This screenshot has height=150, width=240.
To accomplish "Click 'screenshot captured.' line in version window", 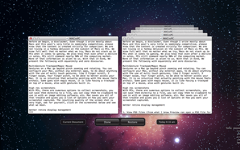I will pyautogui.click(x=136, y=100).
